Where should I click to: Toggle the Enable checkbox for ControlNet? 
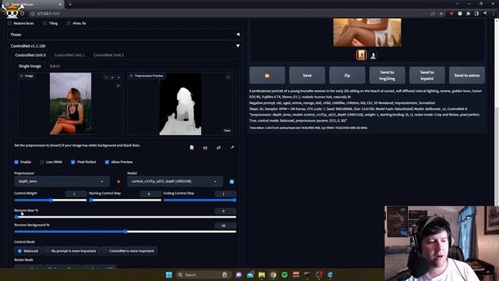(16, 162)
